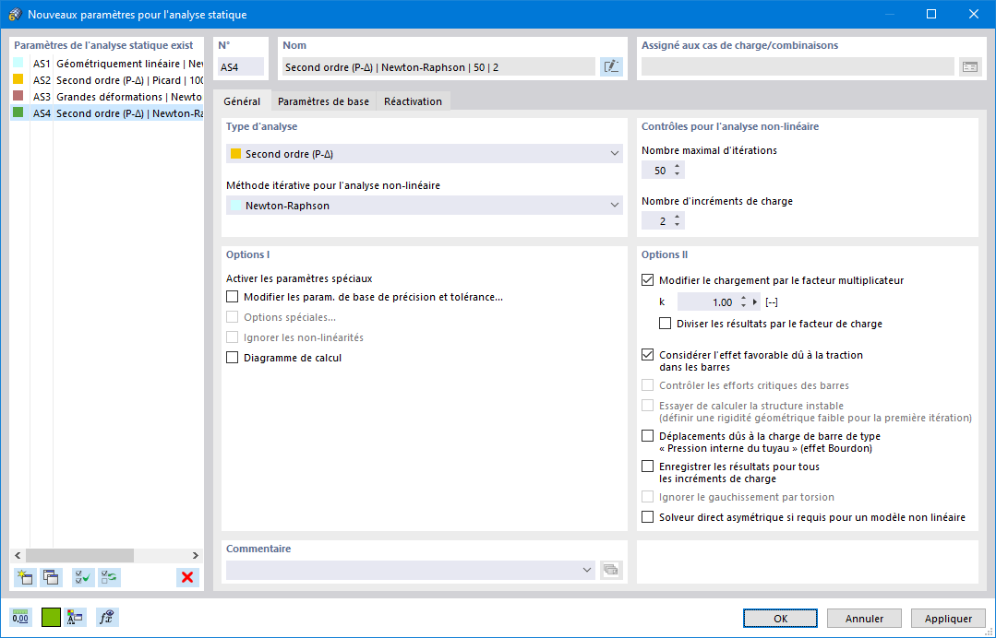Click the light cyan swatch next to AS1

[x=18, y=63]
